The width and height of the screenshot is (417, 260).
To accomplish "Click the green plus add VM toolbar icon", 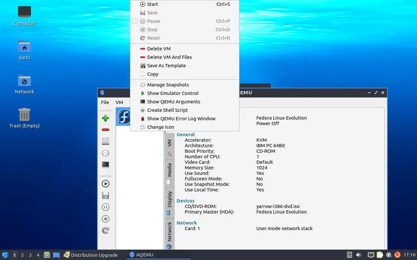I will tap(105, 118).
